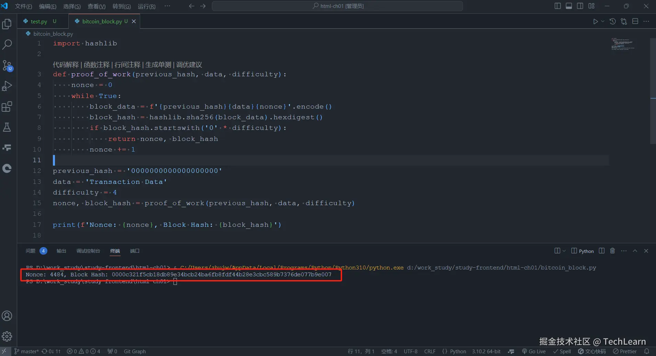Open Source Control view with the 12 badge
This screenshot has height=356, width=656.
pyautogui.click(x=7, y=65)
